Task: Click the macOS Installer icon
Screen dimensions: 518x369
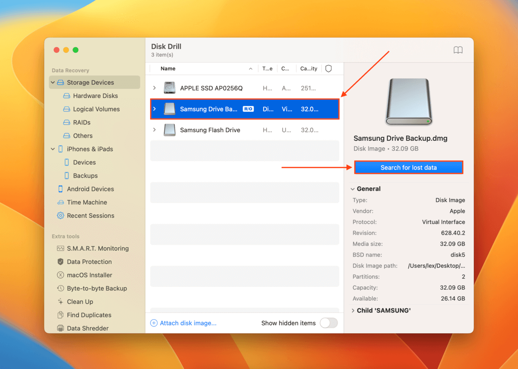Action: [60, 275]
